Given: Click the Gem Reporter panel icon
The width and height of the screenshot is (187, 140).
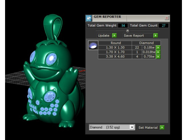Looking at the screenshot, I should tap(89, 18).
